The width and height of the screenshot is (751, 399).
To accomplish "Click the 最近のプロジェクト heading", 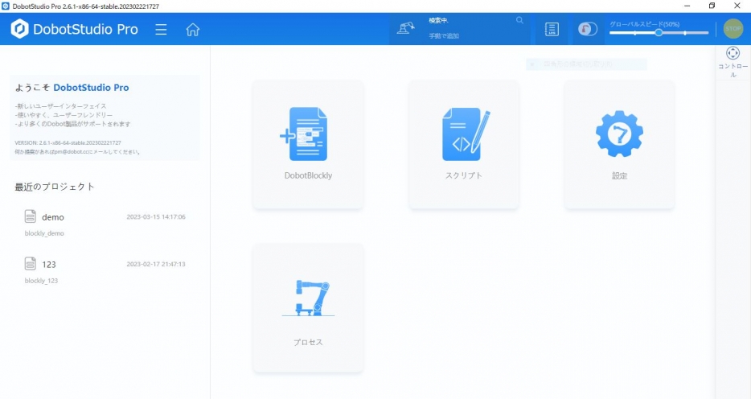I will coord(55,187).
